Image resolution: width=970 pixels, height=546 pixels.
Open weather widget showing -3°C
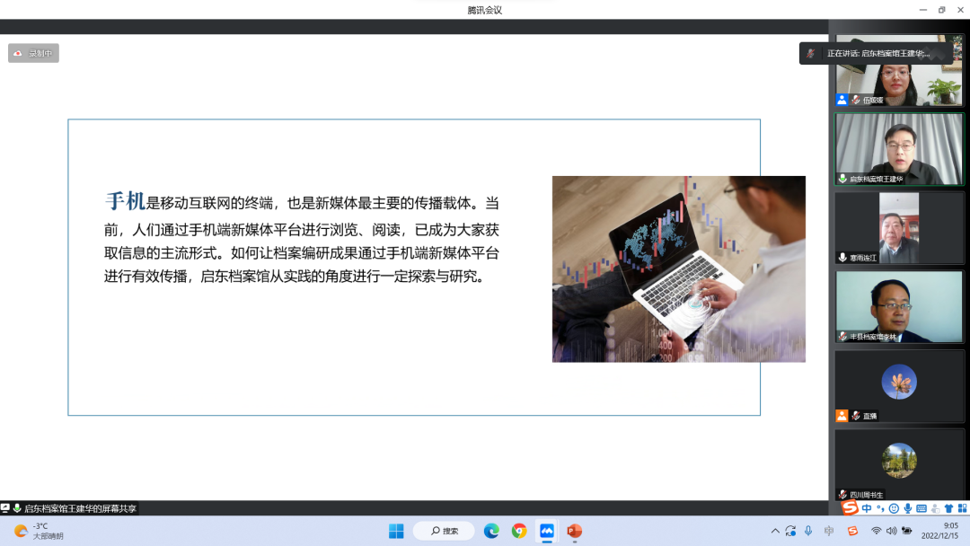(x=40, y=531)
